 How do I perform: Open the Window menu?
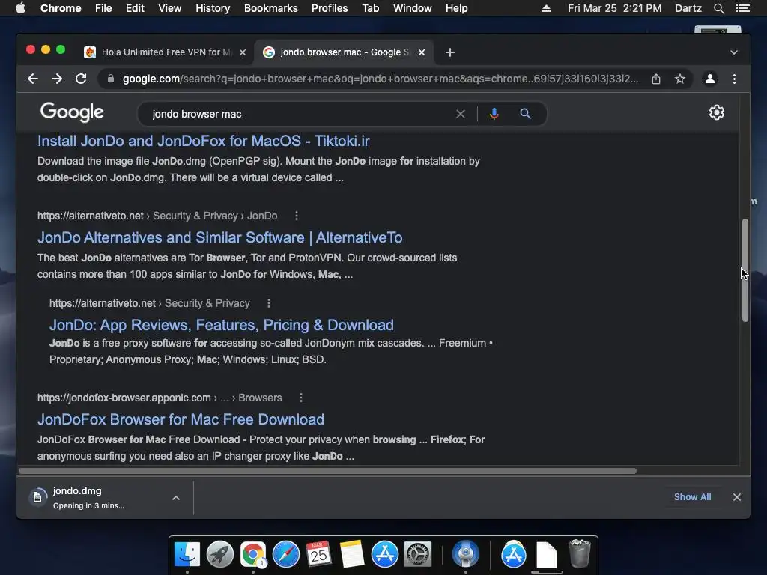413,8
